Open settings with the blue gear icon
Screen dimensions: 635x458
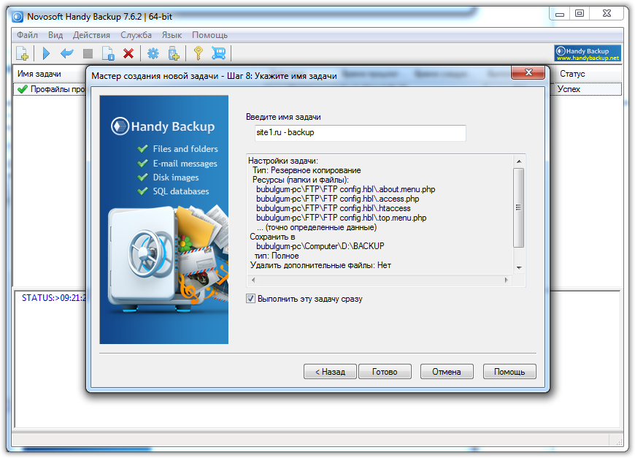coord(153,53)
